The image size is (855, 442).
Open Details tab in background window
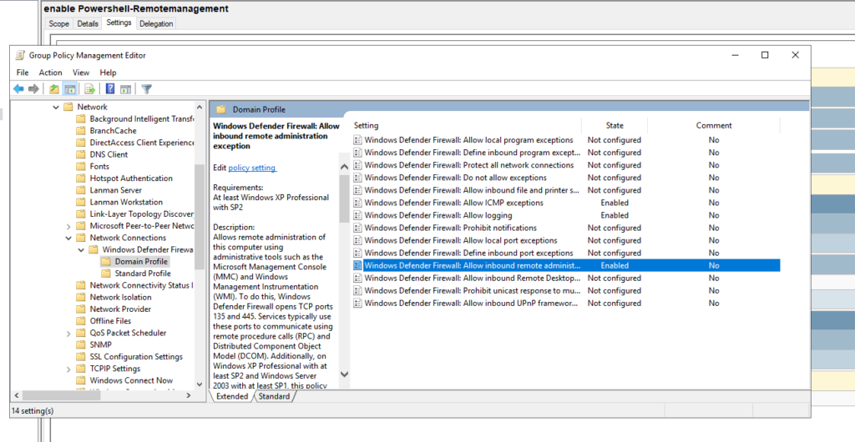coord(87,23)
